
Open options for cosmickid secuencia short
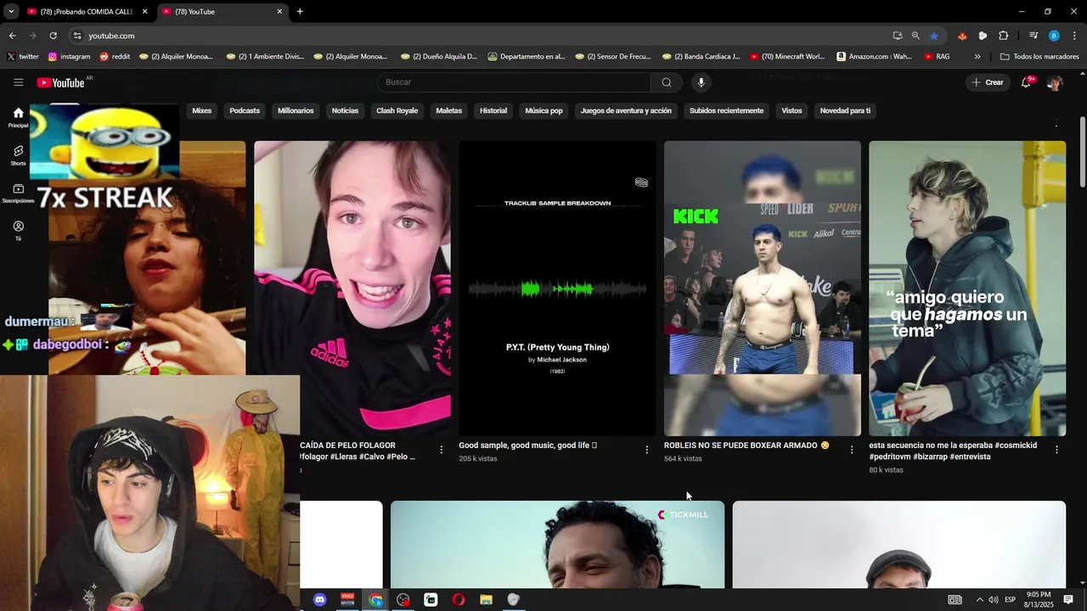point(1056,450)
